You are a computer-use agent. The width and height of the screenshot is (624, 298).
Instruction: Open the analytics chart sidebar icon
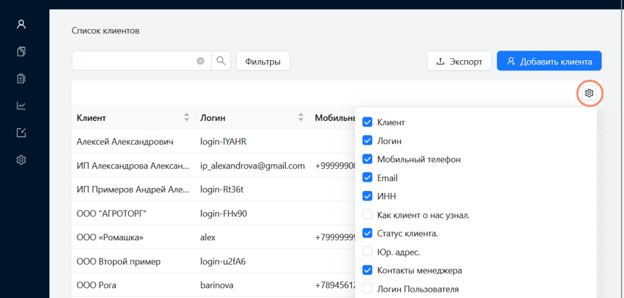tap(21, 106)
